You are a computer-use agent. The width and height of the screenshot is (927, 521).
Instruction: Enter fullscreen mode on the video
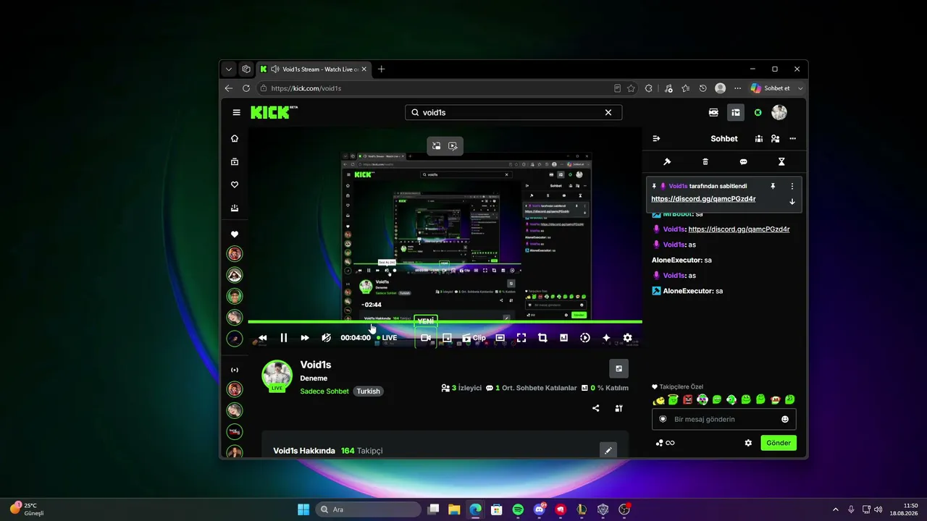[x=521, y=338]
